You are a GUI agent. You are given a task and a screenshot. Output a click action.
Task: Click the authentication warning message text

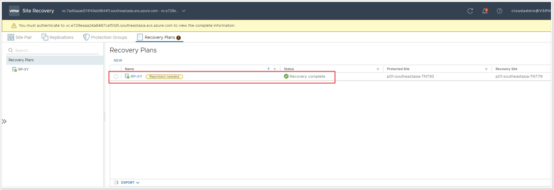[x=127, y=26]
